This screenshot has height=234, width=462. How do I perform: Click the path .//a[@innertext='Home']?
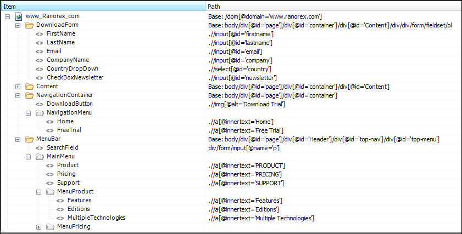241,122
